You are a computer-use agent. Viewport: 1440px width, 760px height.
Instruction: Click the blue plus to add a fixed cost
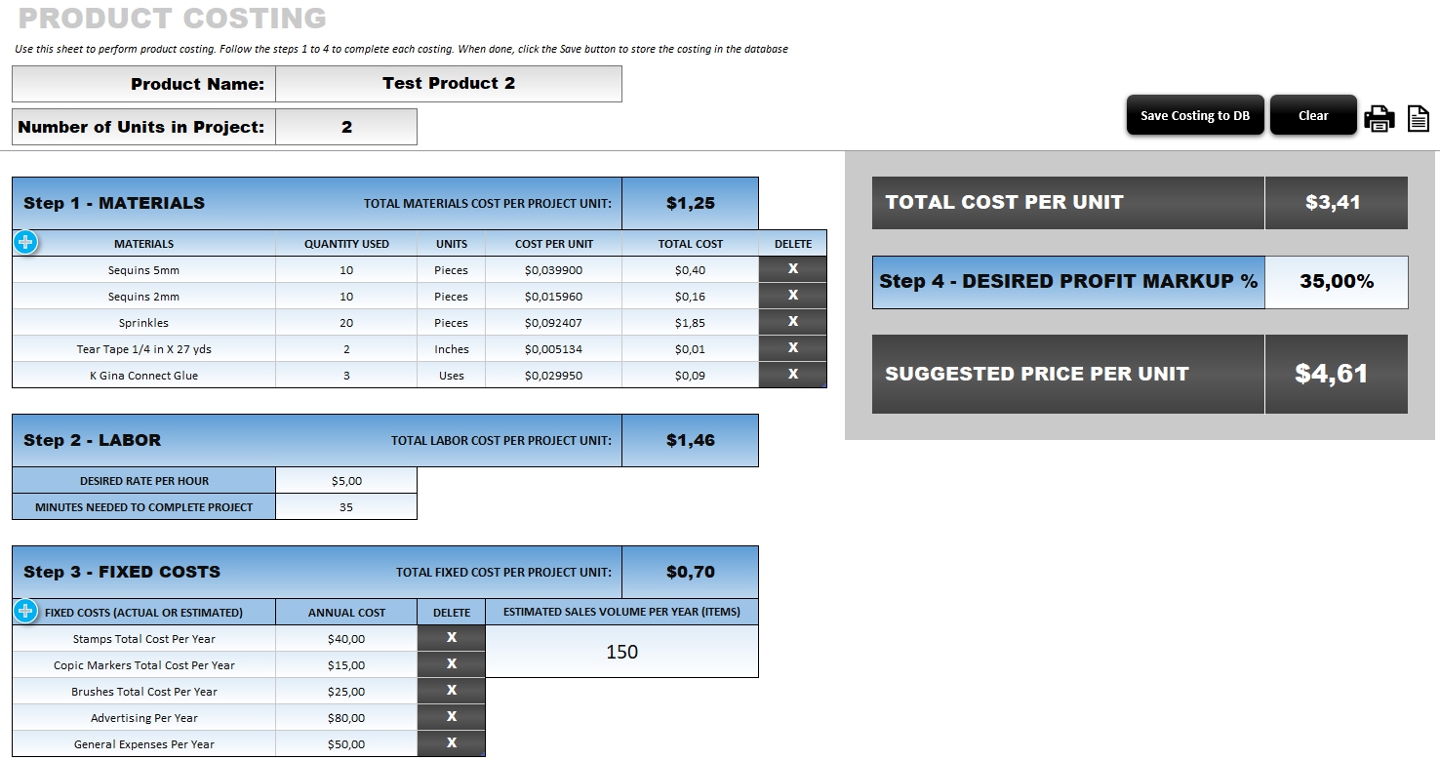click(24, 611)
